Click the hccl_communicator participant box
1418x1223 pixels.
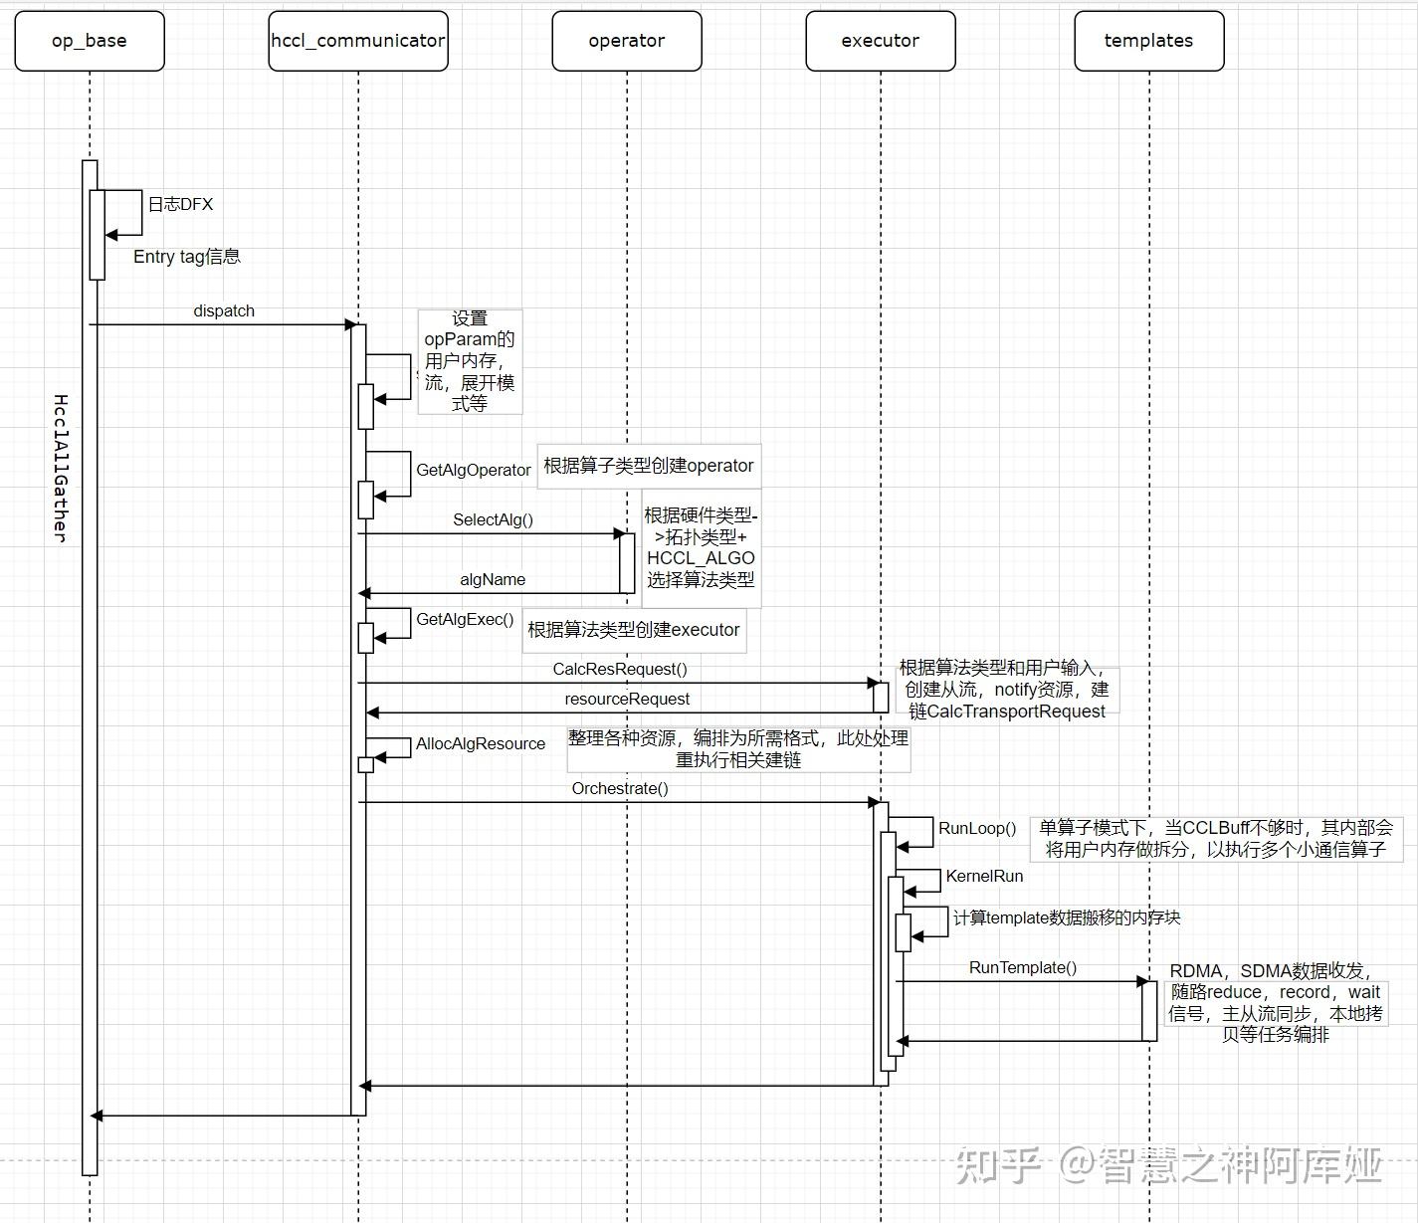click(357, 41)
